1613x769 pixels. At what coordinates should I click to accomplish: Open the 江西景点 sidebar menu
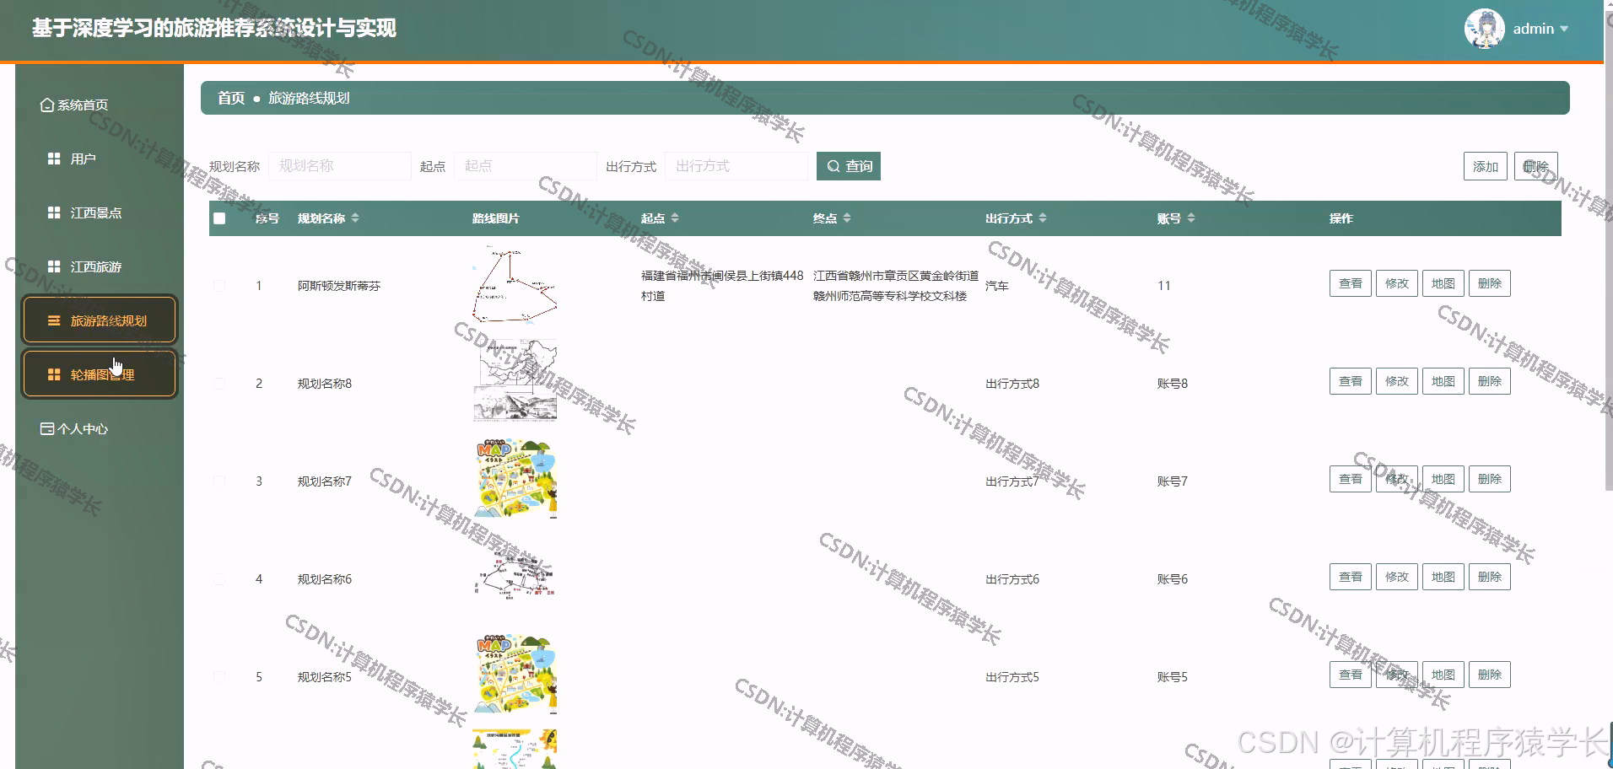click(95, 212)
